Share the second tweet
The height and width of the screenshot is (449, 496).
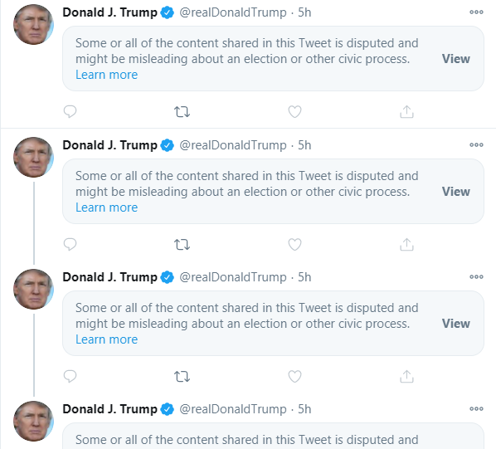(x=406, y=245)
